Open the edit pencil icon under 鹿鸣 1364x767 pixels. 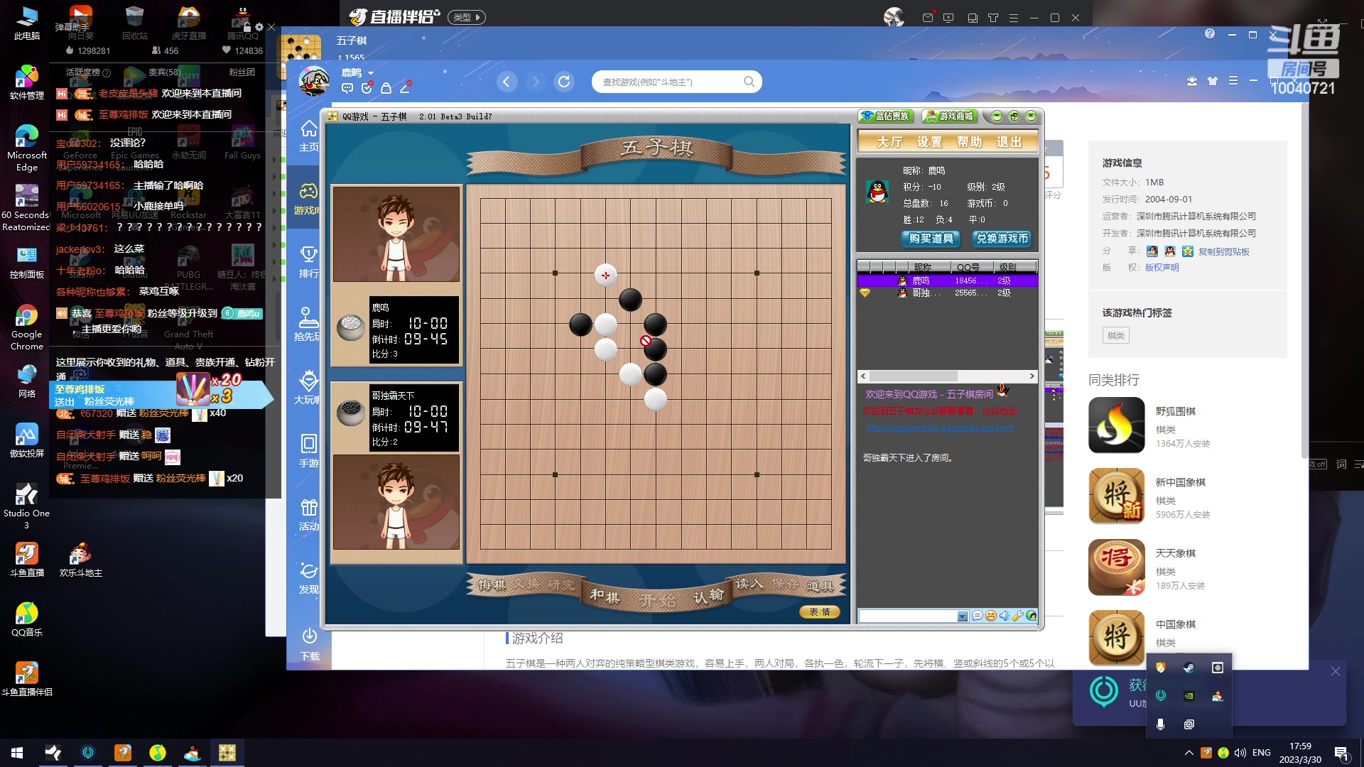405,88
